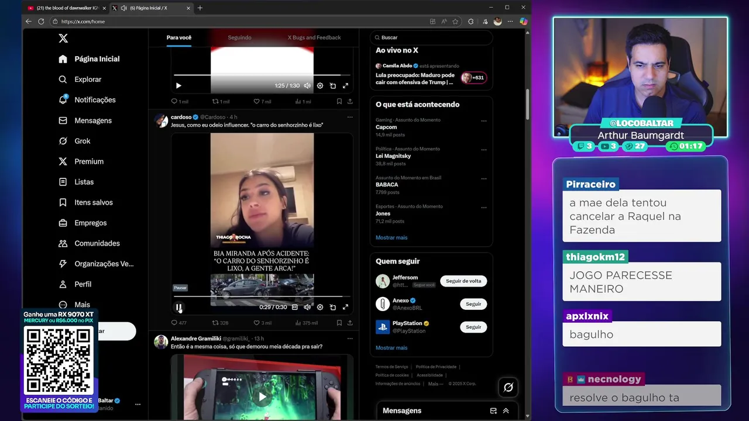The image size is (749, 421).
Task: Mute the cardoso video with the speaker icon
Action: pos(307,307)
